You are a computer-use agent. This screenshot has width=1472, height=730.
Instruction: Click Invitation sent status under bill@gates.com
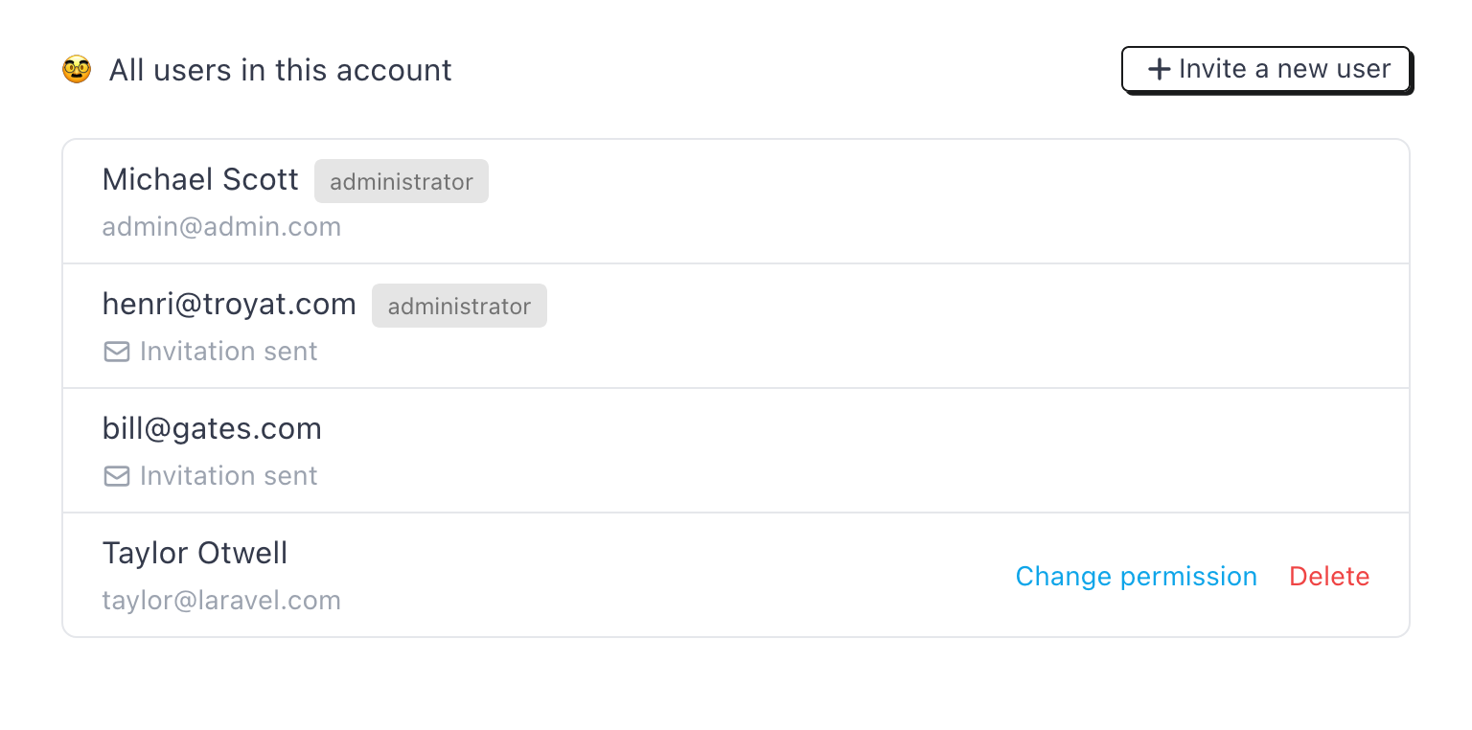(x=228, y=476)
